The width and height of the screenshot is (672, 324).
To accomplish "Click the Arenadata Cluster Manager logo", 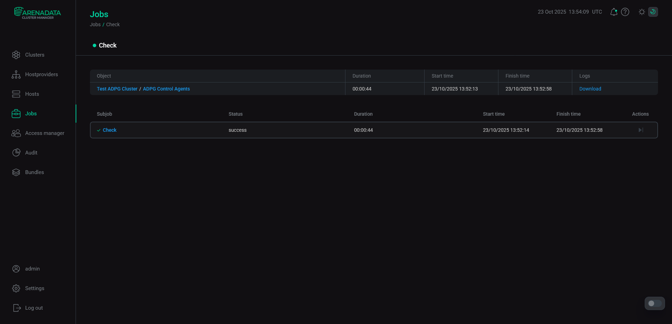I will click(x=37, y=13).
